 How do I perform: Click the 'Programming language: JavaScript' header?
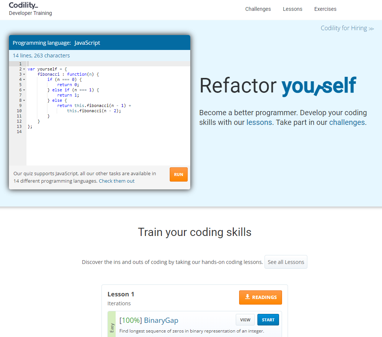coord(56,43)
